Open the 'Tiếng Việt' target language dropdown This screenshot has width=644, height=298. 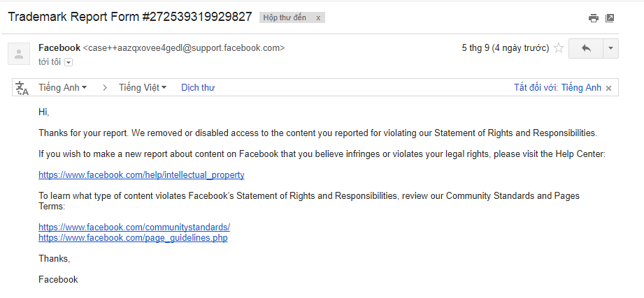tap(143, 87)
